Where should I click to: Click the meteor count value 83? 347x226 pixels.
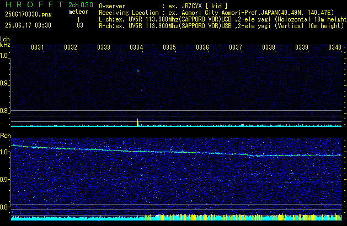[80, 25]
